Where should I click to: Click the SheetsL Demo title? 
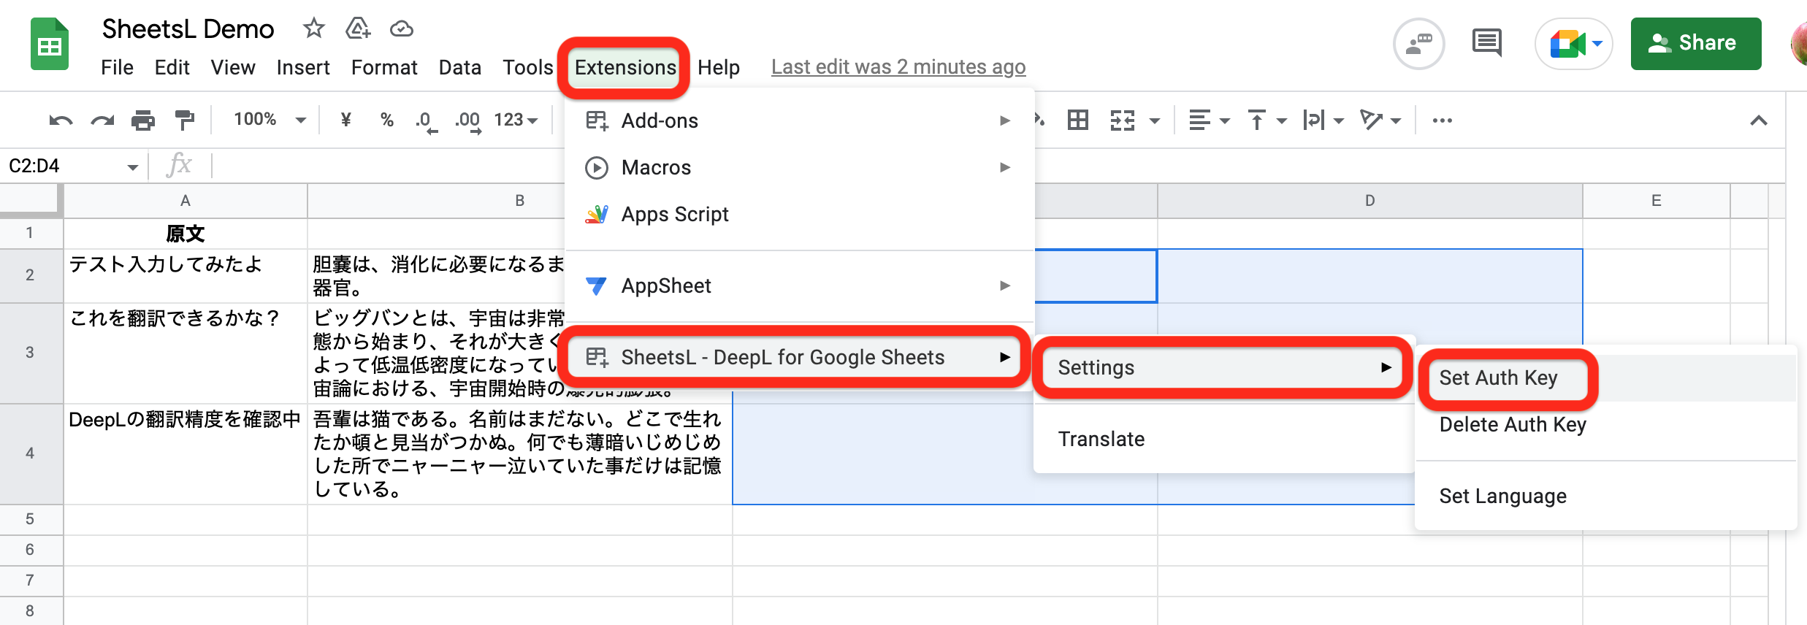pyautogui.click(x=188, y=29)
